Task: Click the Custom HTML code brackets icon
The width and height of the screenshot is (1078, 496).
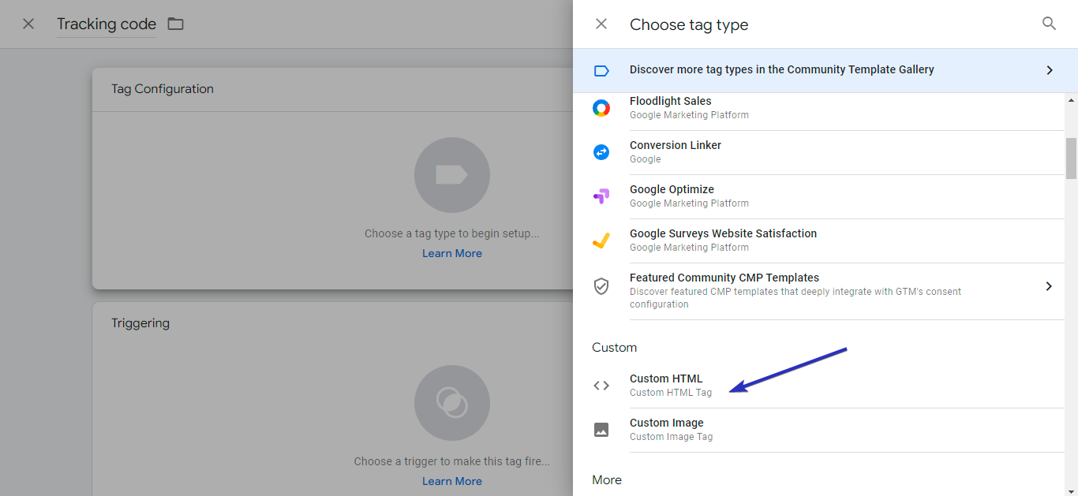Action: (x=601, y=386)
